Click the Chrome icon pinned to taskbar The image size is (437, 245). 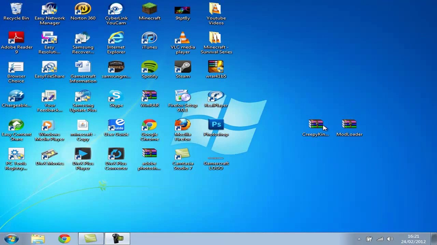click(64, 239)
